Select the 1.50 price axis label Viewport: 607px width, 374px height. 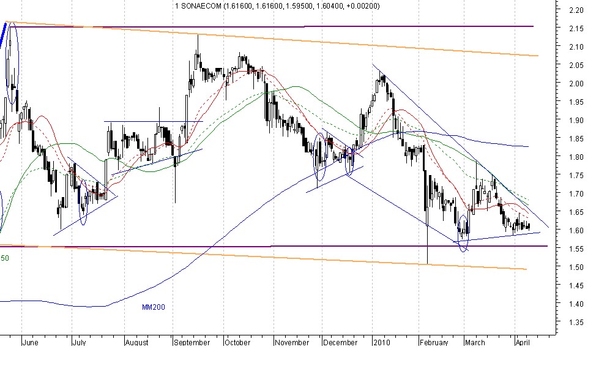576,267
